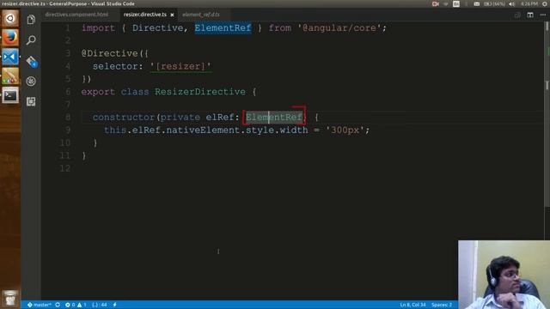The width and height of the screenshot is (550, 309).
Task: Open Ubuntu Dash search from launcher
Action: 10,18
